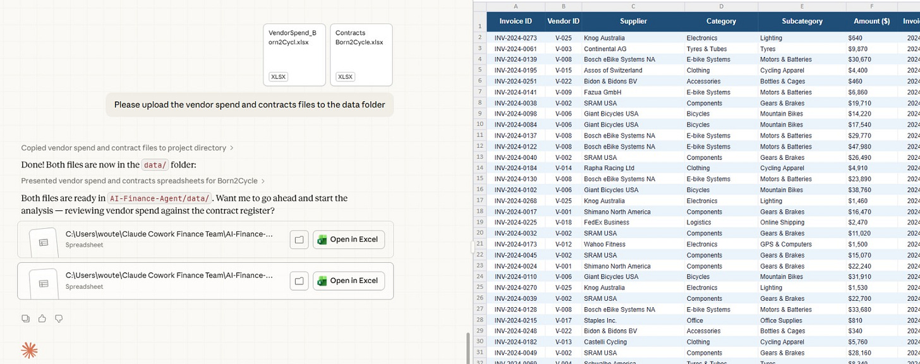Copy the assistant response with the copy icon

point(25,318)
